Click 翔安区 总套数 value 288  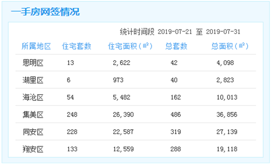coord(176,149)
